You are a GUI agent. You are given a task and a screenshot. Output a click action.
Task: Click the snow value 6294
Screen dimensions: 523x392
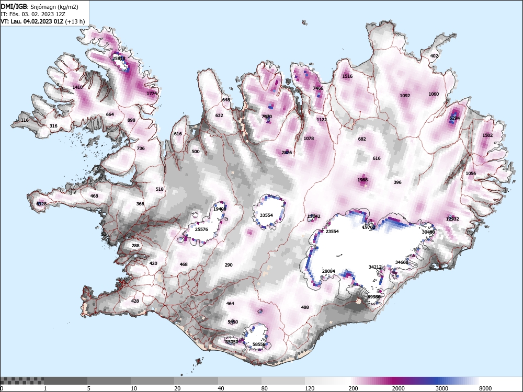454,118
